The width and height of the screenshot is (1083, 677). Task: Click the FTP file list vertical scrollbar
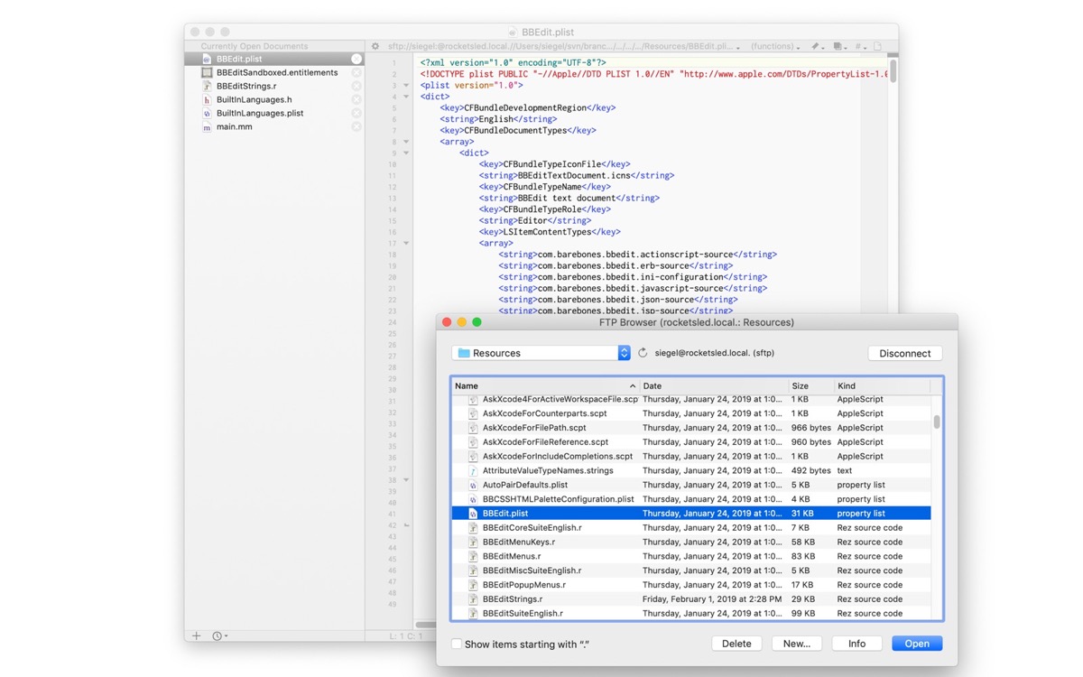[x=937, y=422]
